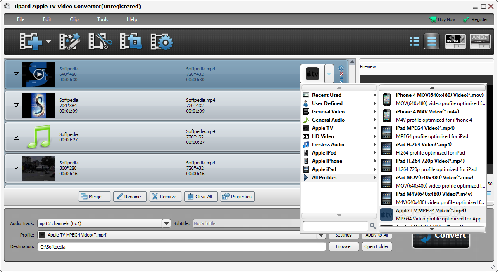Expand HD Video category
This screenshot has width=498, height=272.
coord(339,136)
